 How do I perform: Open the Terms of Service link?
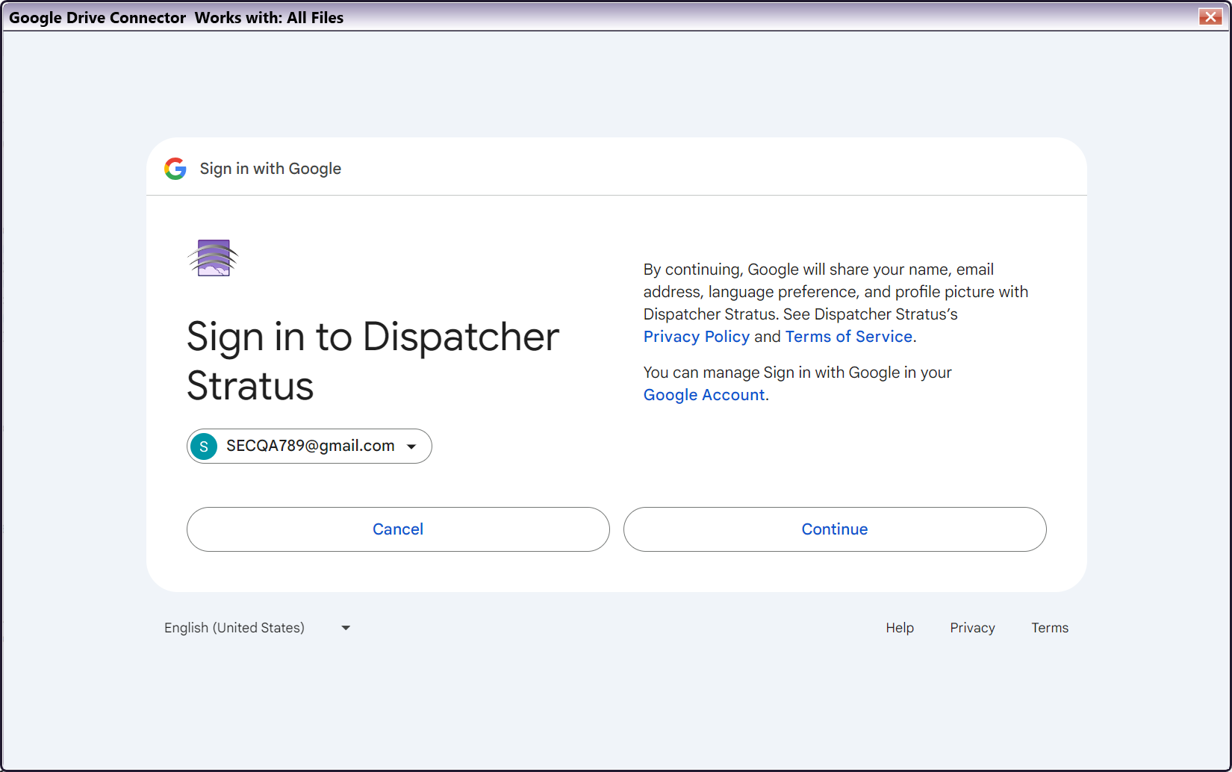(x=849, y=337)
